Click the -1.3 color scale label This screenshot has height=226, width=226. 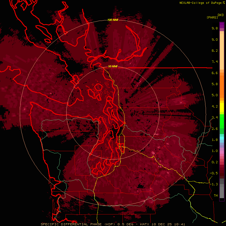(x=214, y=184)
